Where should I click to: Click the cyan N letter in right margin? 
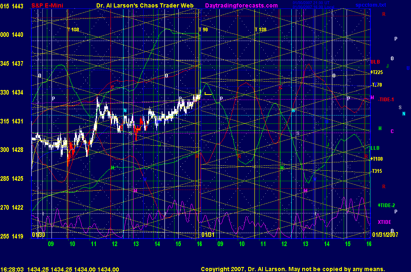pyautogui.click(x=403, y=114)
